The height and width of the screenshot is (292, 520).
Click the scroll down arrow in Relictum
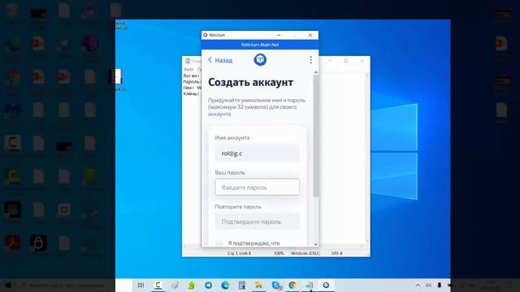(316, 244)
